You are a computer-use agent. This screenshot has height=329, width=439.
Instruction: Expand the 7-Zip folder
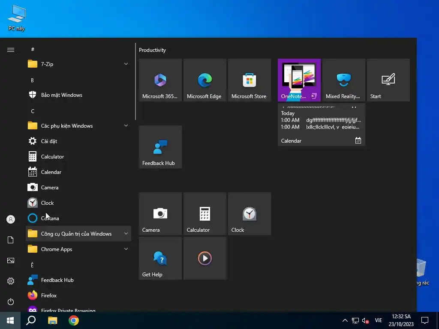(78, 64)
